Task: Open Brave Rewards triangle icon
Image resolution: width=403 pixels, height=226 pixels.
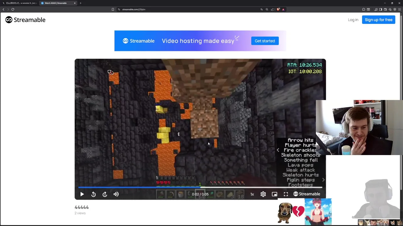Action: [x=283, y=9]
